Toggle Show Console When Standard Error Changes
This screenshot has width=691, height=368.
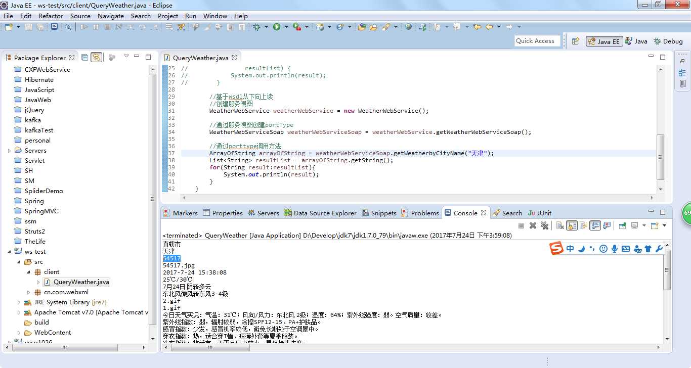tap(607, 225)
